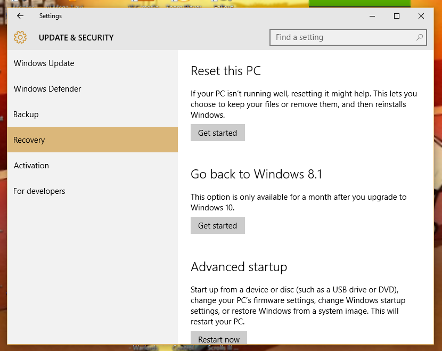Go to the Backup settings page

pyautogui.click(x=93, y=114)
